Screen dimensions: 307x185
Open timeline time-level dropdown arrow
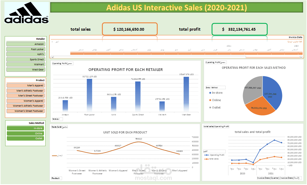pos(52,42)
